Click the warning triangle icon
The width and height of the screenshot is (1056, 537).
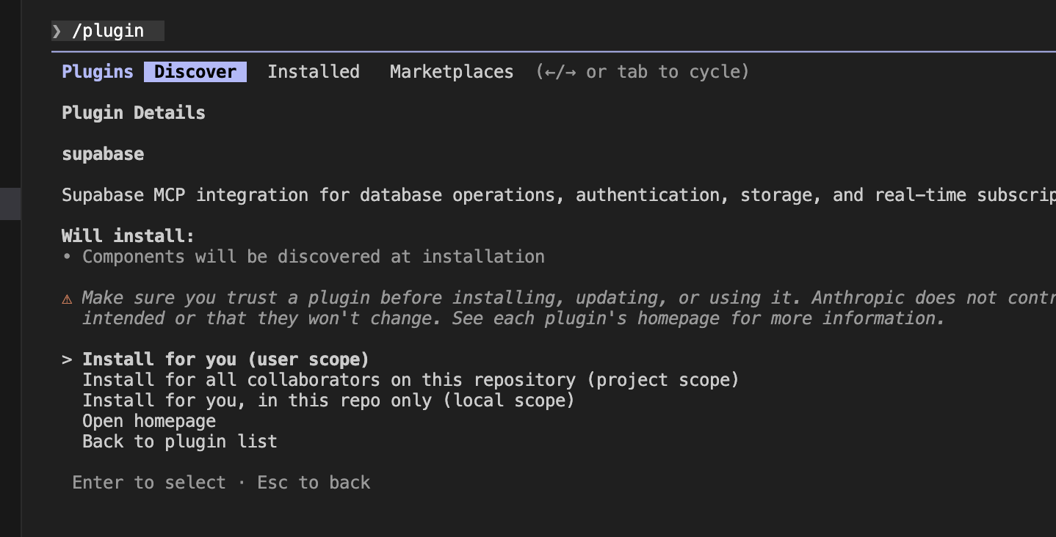pos(67,299)
